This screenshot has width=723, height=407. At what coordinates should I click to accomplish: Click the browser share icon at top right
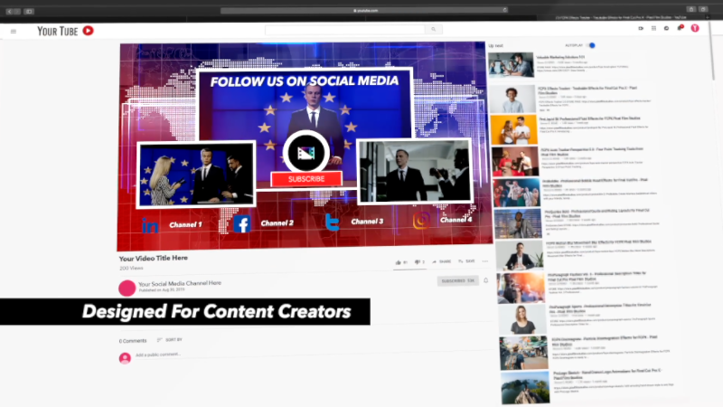690,9
